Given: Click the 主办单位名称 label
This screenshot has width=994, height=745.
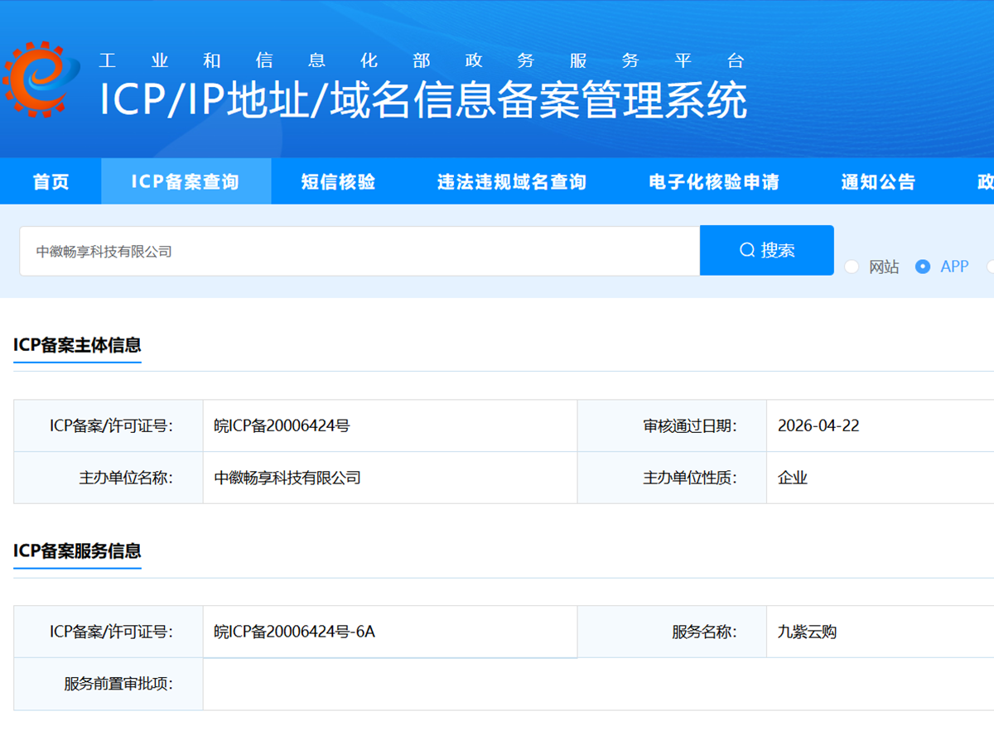Looking at the screenshot, I should [126, 478].
